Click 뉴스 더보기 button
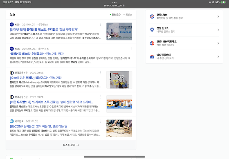 (x=71, y=145)
